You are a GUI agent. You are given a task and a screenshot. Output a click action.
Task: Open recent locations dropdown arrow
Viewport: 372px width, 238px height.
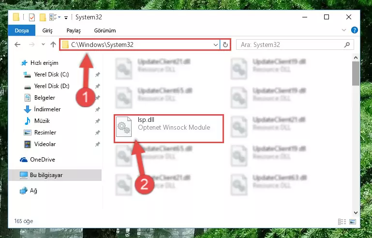(x=43, y=45)
